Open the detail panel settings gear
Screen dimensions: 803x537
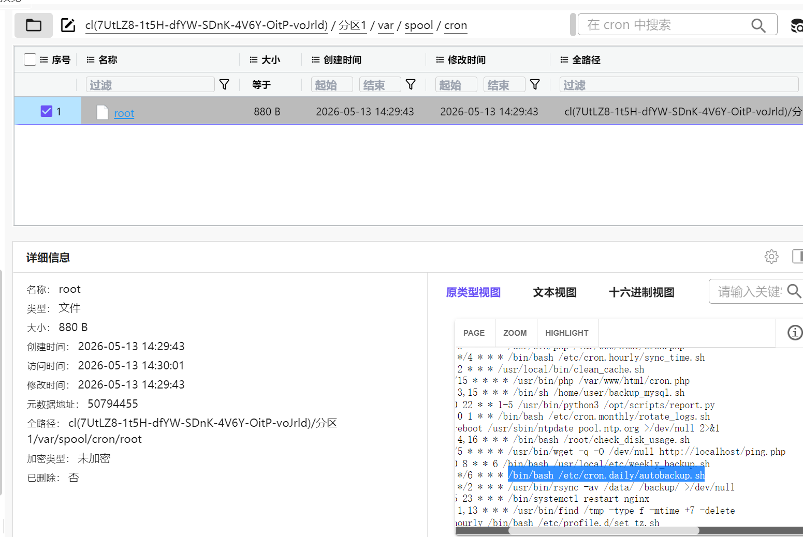click(771, 256)
